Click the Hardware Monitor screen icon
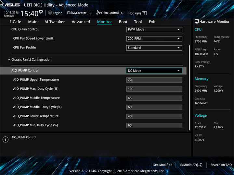 pos(197,22)
